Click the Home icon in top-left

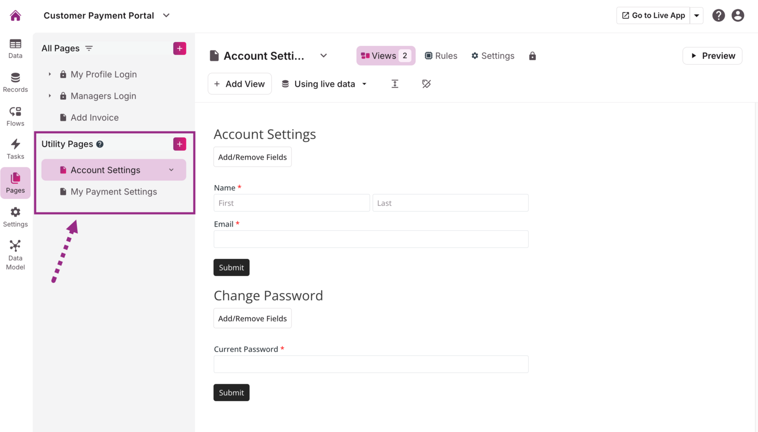tap(16, 16)
